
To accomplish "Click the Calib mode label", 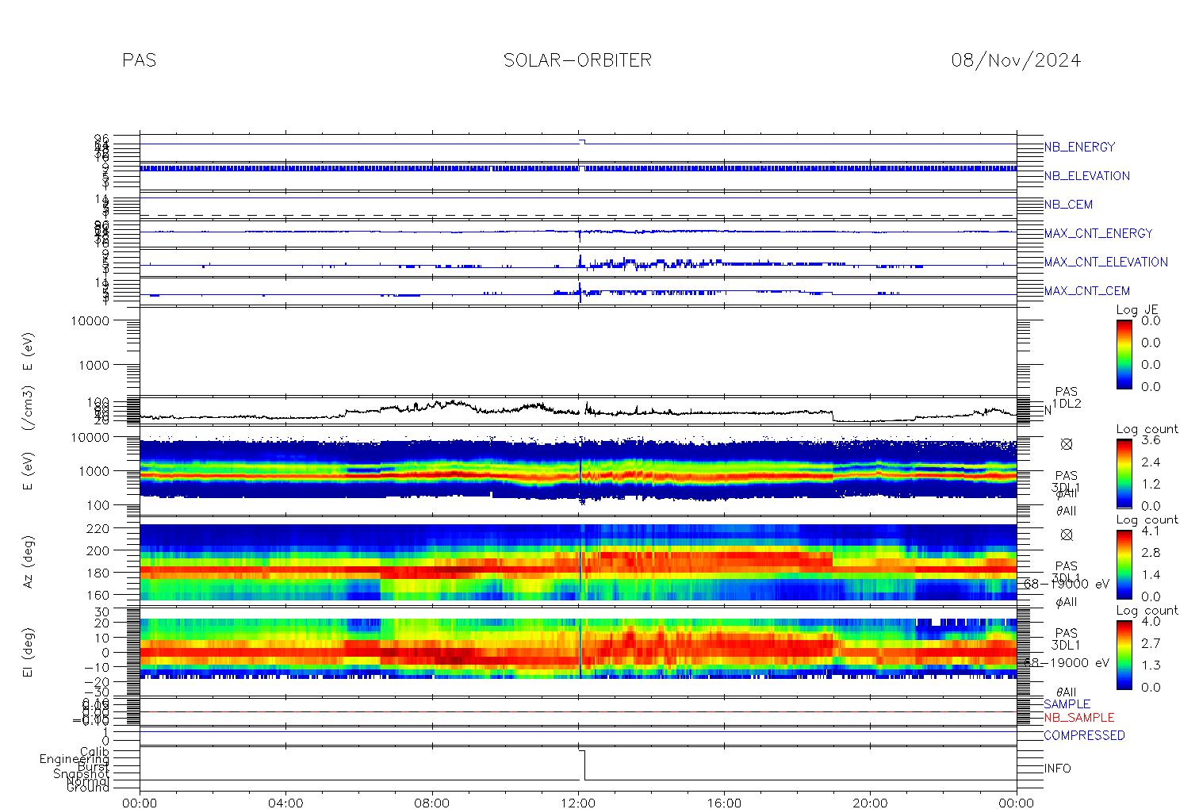I will pos(94,751).
